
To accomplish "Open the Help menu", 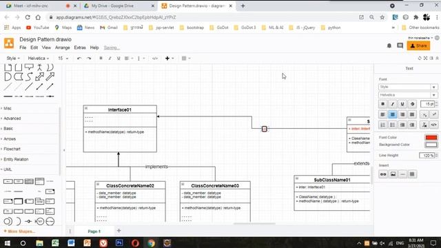I will pos(94,48).
